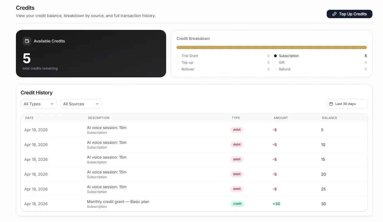Click the +30 amount value
383x222 pixels.
coord(276,204)
